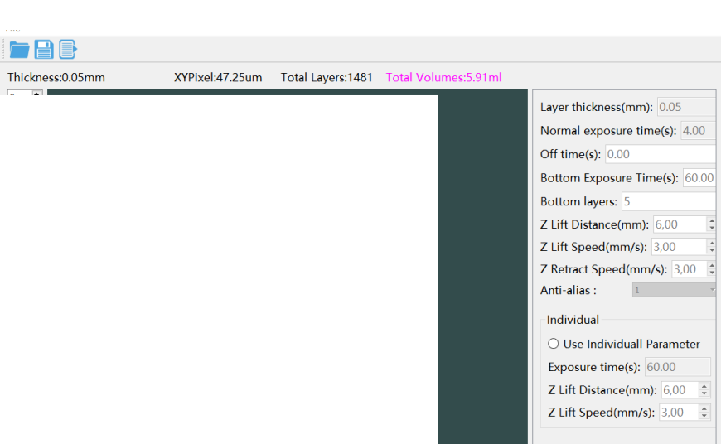Click the Thickness:0.05mm status text

[56, 77]
